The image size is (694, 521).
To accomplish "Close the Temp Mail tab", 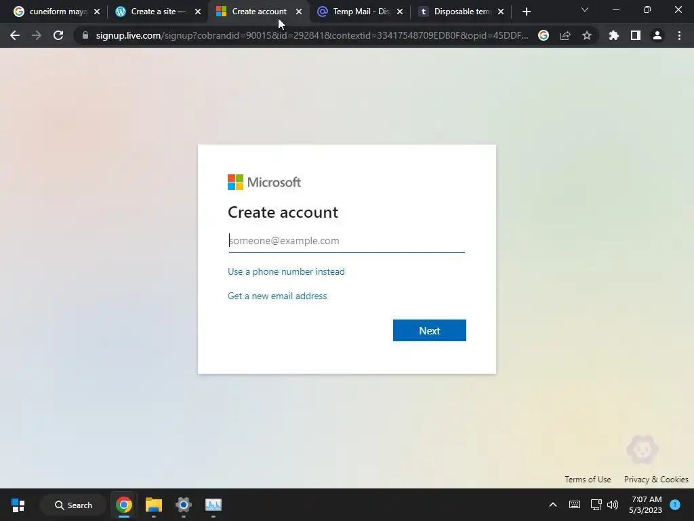I will coord(400,12).
